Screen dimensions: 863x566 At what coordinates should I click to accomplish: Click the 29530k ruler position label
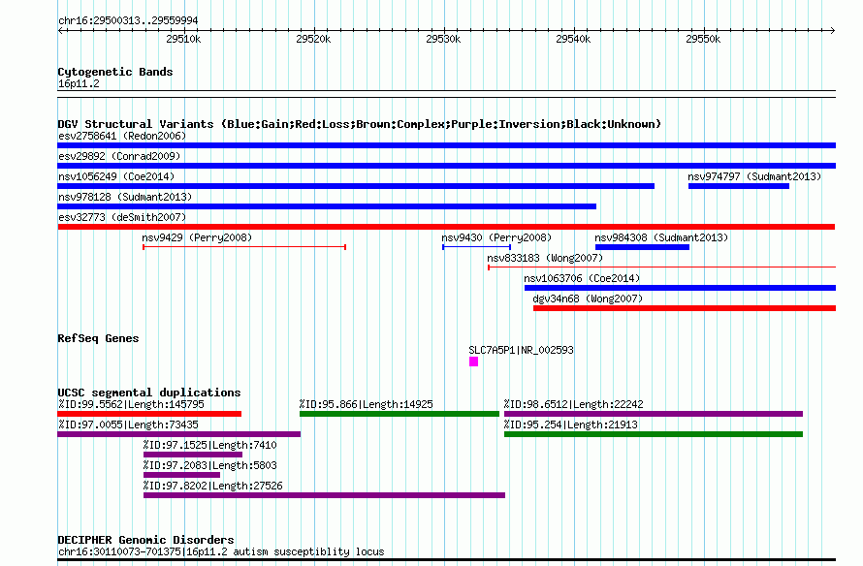[443, 39]
